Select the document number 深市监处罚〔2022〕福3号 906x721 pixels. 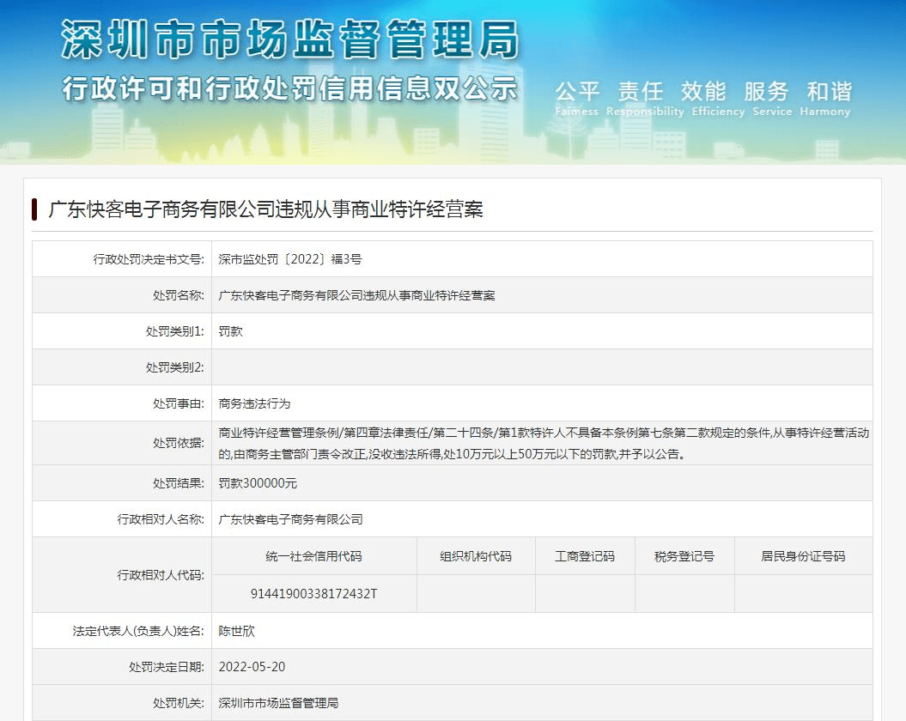[290, 259]
